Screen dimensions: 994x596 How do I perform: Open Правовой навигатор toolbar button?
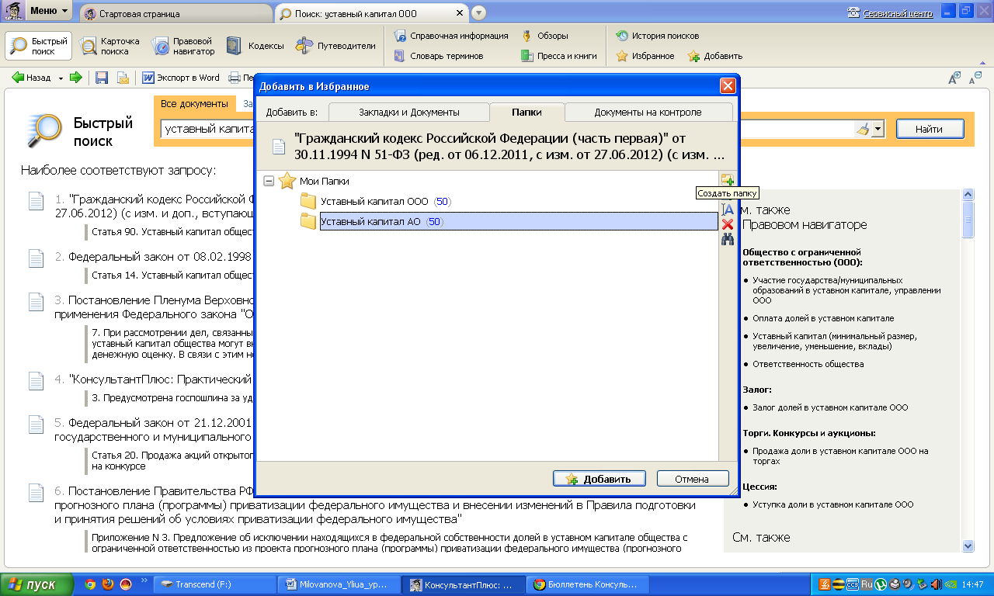pos(183,46)
